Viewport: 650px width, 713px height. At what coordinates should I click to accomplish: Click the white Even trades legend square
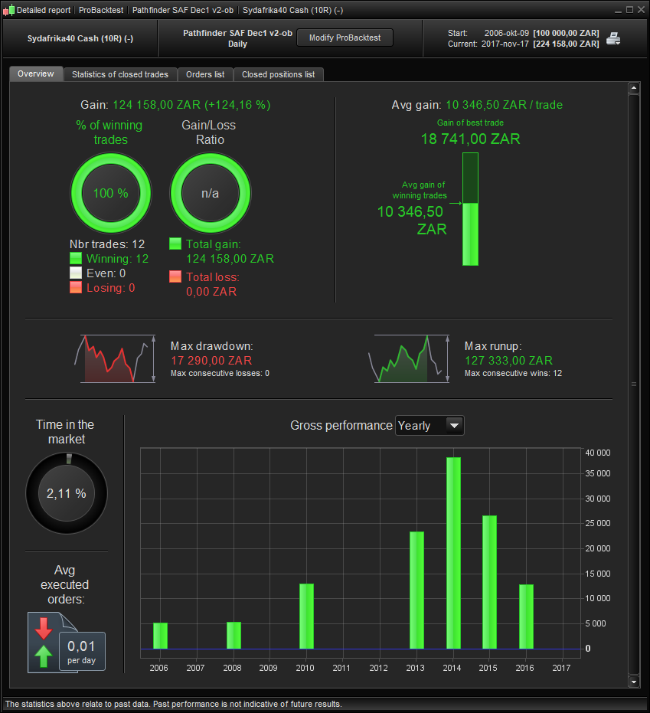(x=76, y=273)
